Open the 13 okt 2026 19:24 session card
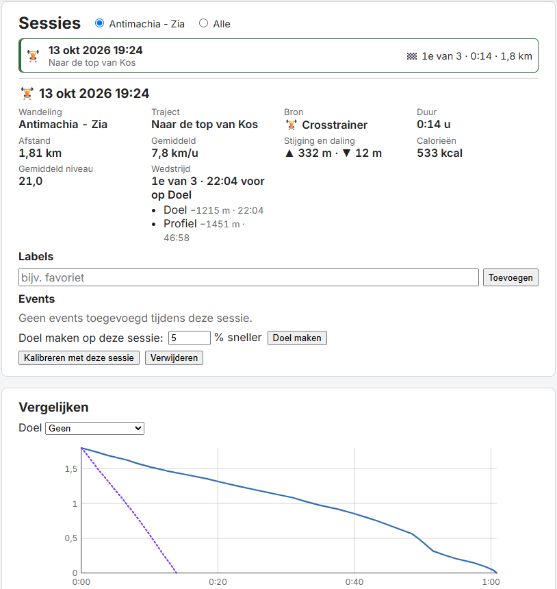This screenshot has width=557, height=589. (x=278, y=55)
